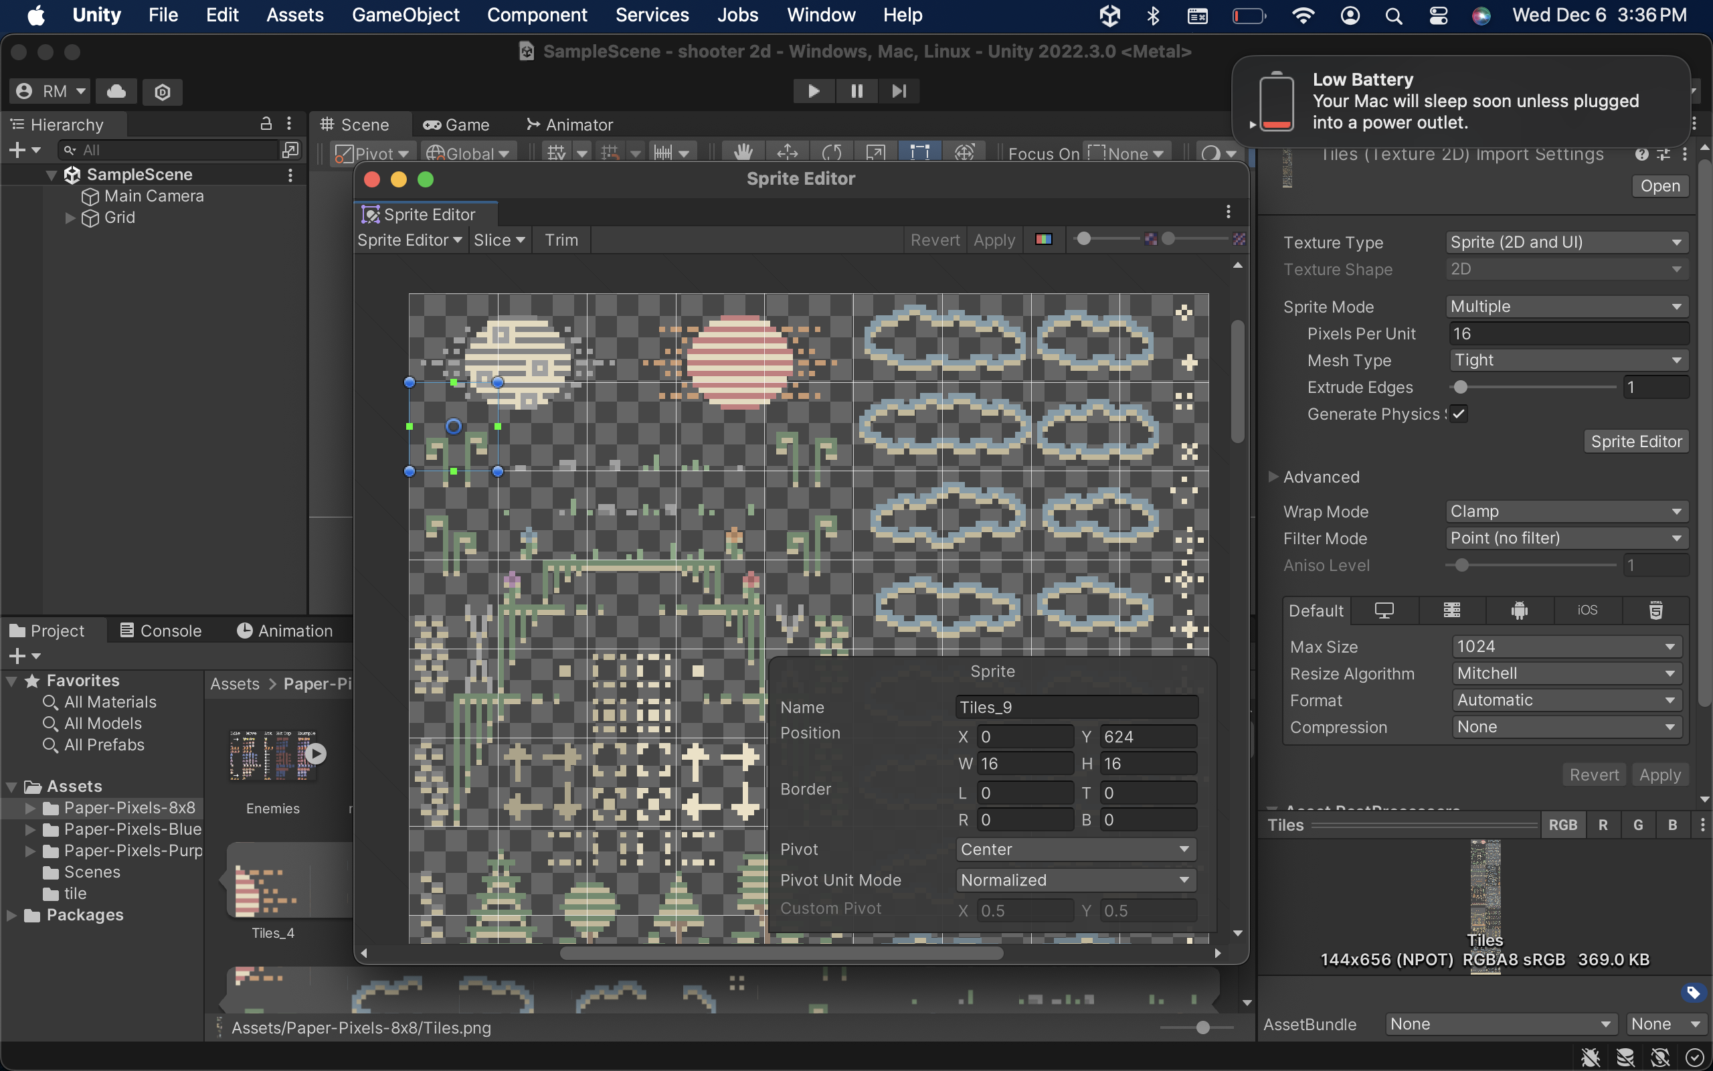
Task: Click the Bluetooth icon in menu bar
Action: pos(1153,15)
